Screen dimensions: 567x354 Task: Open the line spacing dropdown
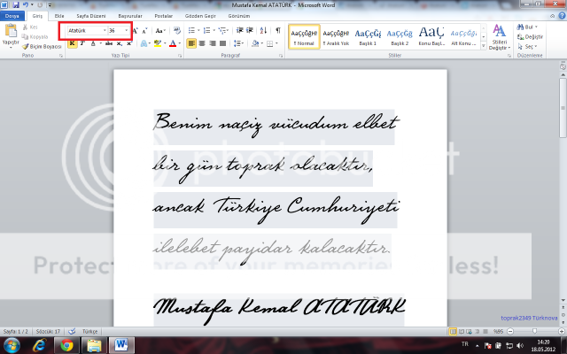[x=238, y=43]
